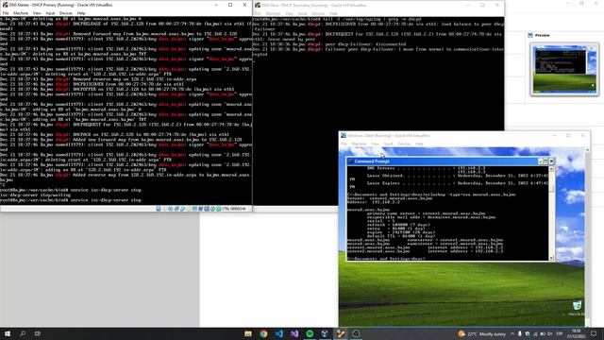
Task: Open weather widget showing 22°C
Action: 481,333
